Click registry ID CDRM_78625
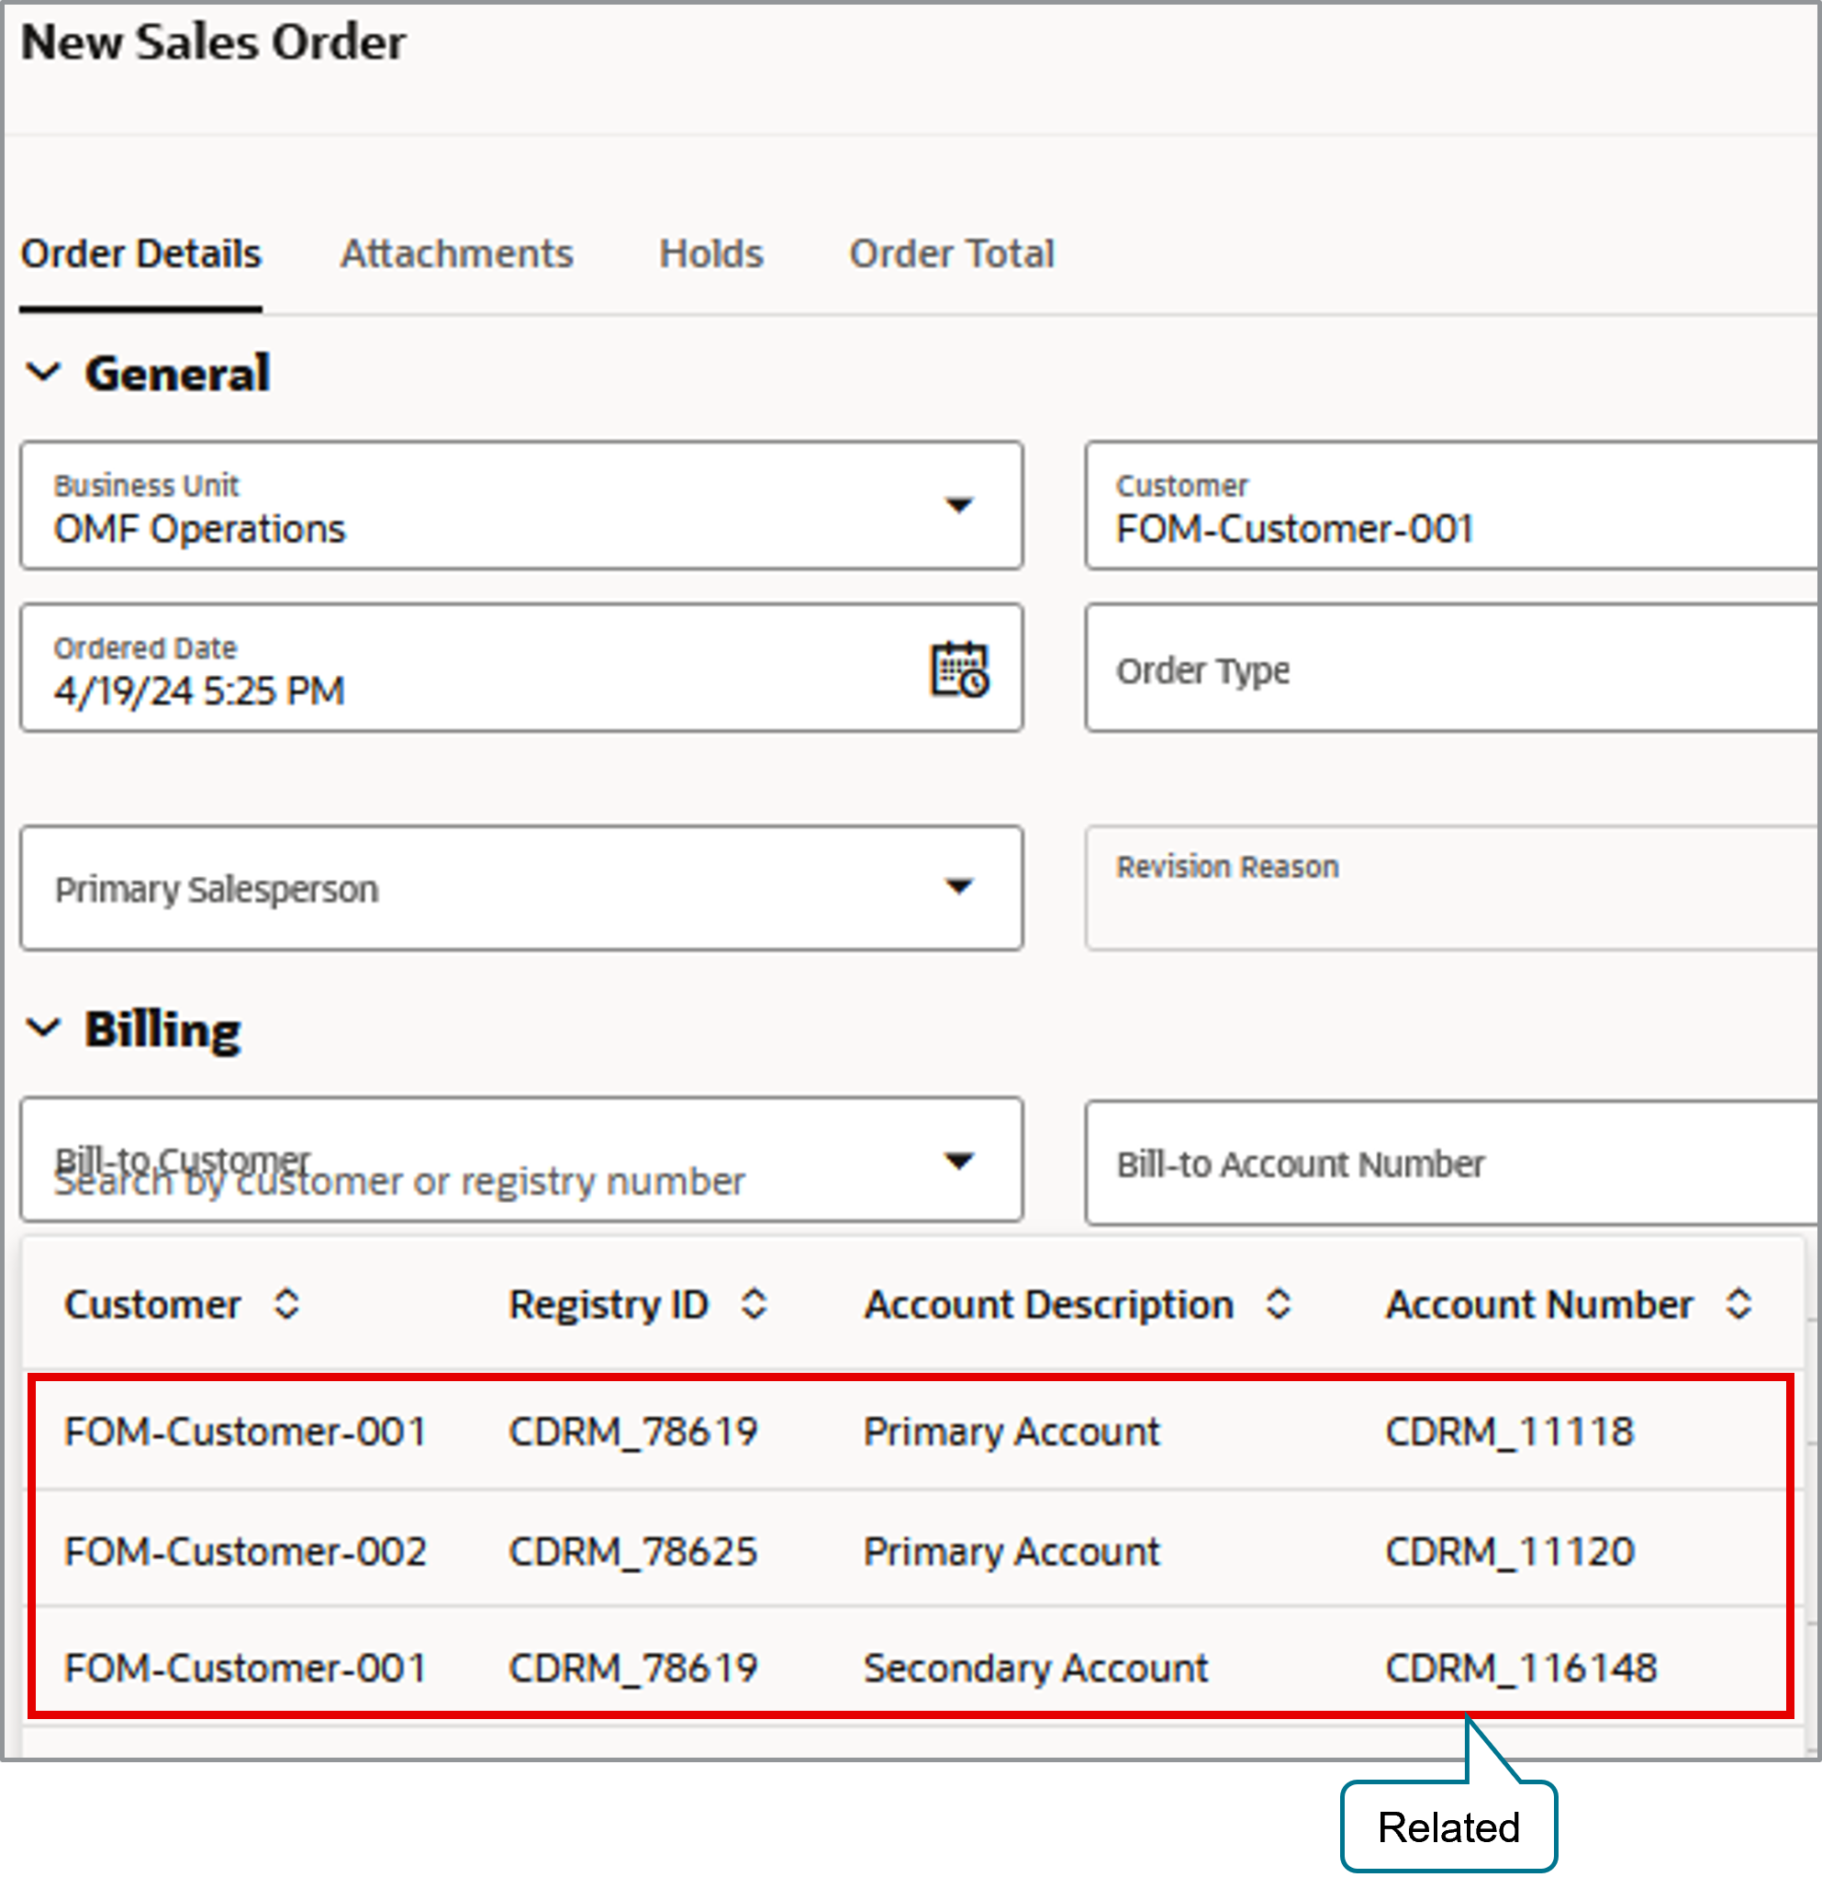This screenshot has height=1877, width=1822. click(632, 1552)
